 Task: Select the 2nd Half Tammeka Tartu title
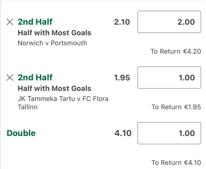tap(35, 78)
